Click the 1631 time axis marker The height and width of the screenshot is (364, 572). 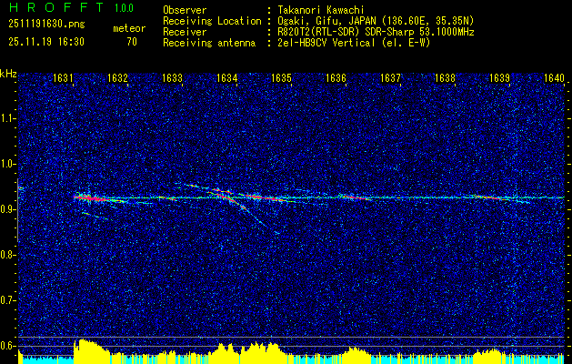[x=63, y=77]
